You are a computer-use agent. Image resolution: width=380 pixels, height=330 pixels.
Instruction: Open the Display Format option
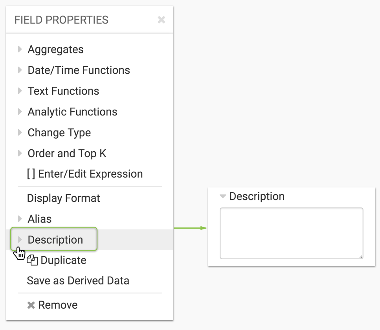63,198
